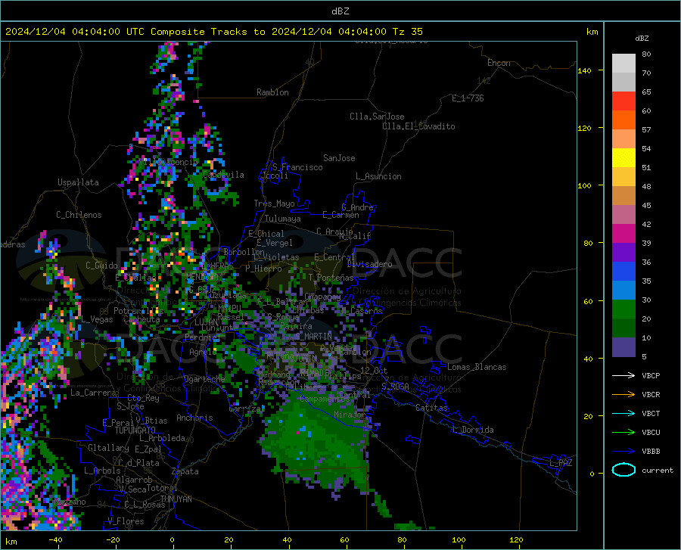Viewport: 681px width, 550px height.
Task: Click the 'Catitas' map label
Action: (431, 408)
